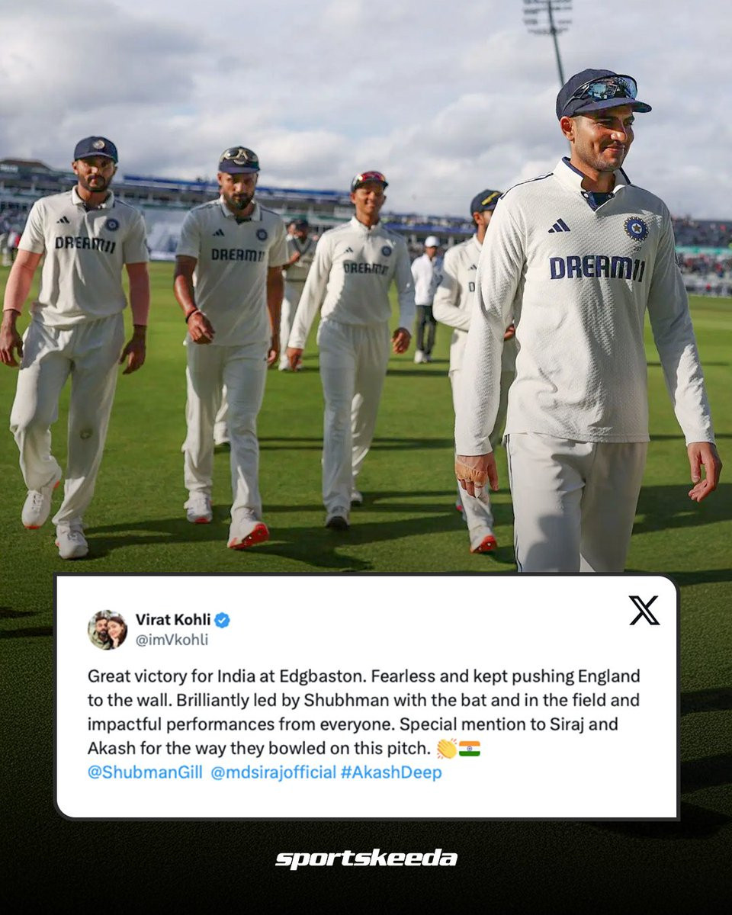This screenshot has height=915, width=732.
Task: Click the Adidas logo on the front player's jersey
Action: (559, 226)
